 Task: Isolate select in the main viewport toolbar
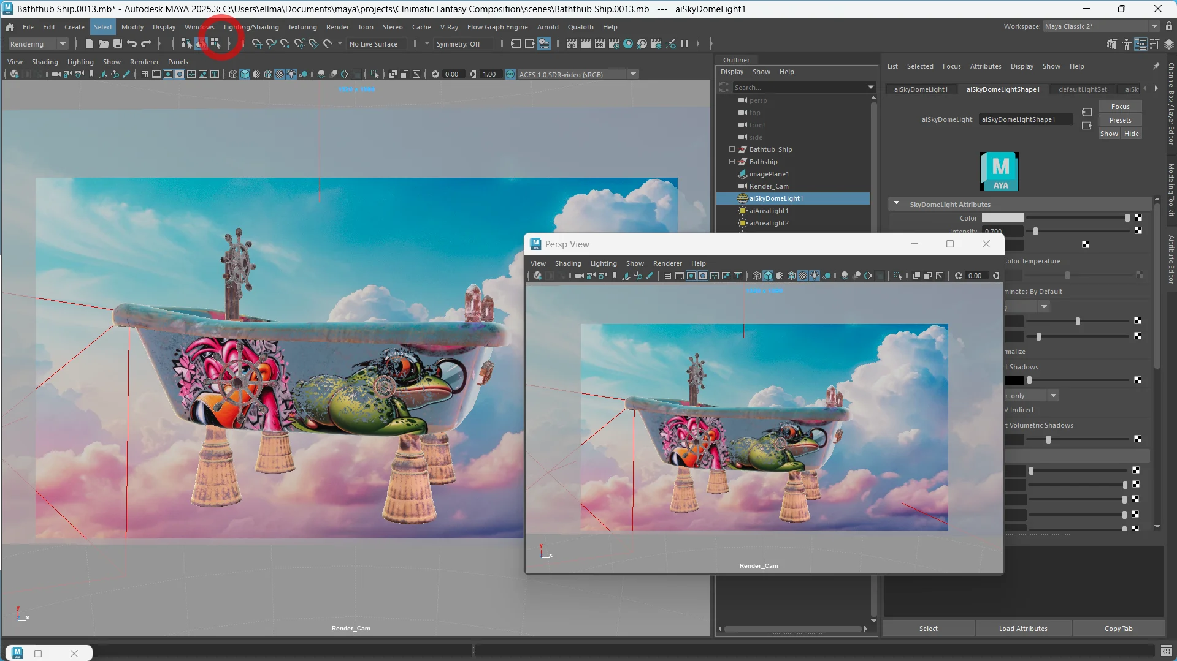(375, 74)
